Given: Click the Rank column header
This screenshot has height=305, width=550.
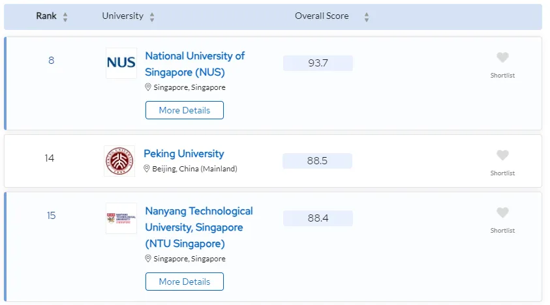Looking at the screenshot, I should 46,16.
